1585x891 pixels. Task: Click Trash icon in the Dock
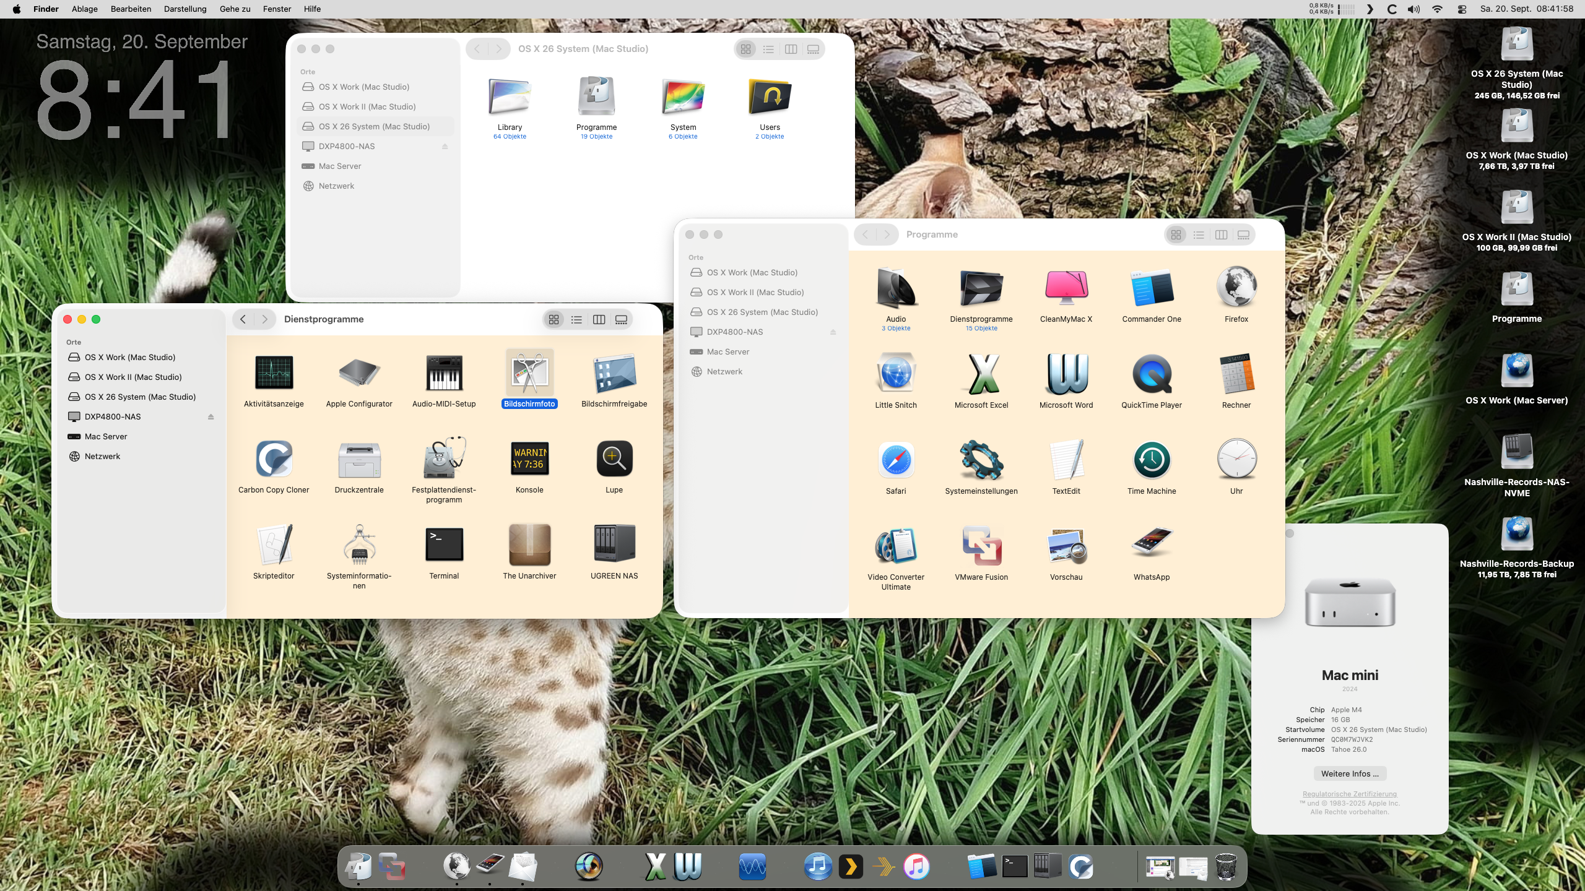tap(1226, 866)
